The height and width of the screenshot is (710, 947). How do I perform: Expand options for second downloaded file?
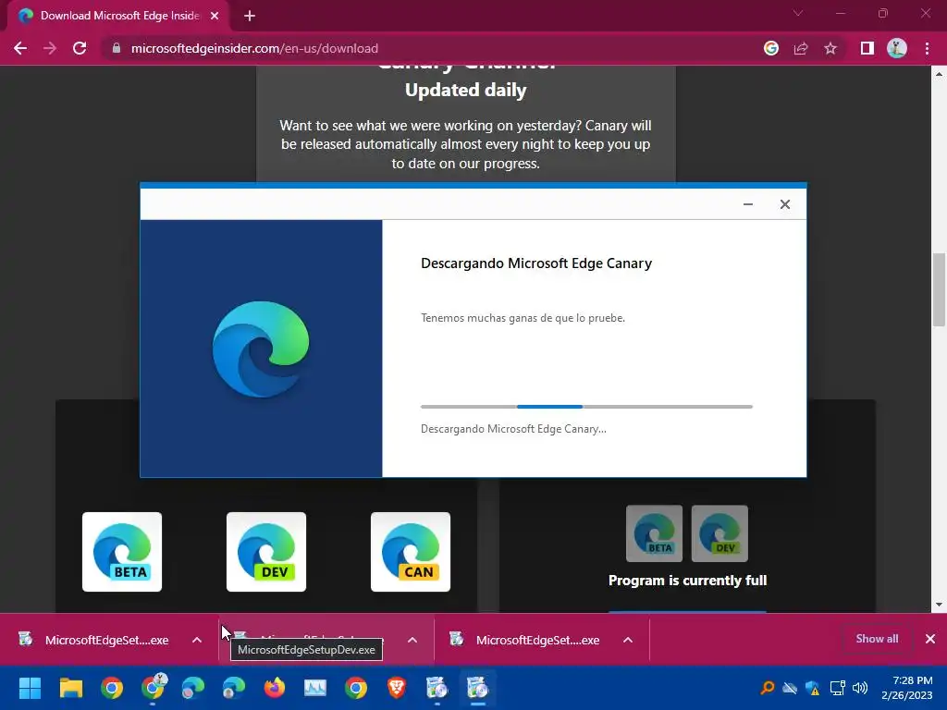(x=412, y=640)
